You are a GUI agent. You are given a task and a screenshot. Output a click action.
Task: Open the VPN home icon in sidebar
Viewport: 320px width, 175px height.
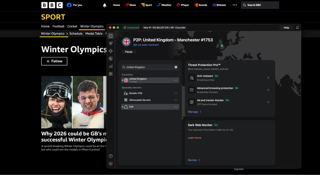111,36
